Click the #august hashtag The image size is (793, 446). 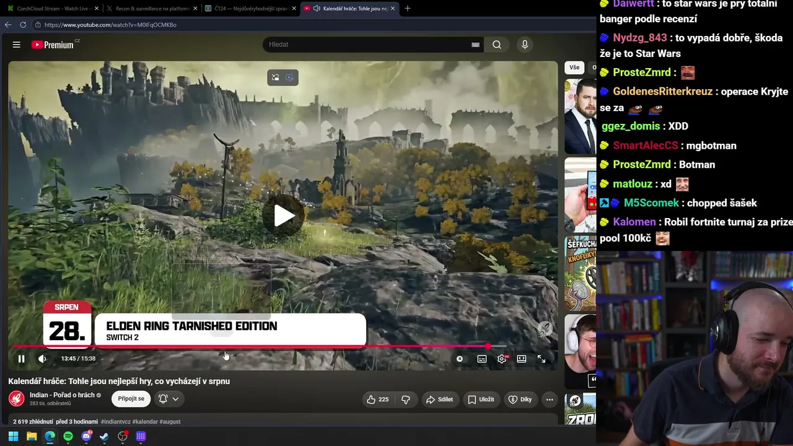tap(170, 422)
